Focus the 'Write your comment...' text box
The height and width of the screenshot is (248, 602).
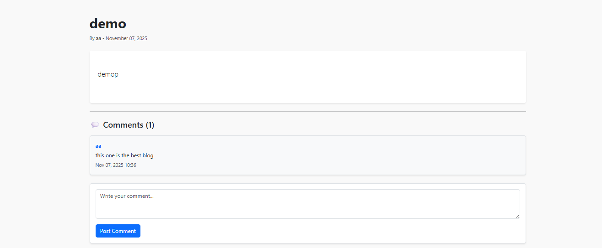coord(307,204)
